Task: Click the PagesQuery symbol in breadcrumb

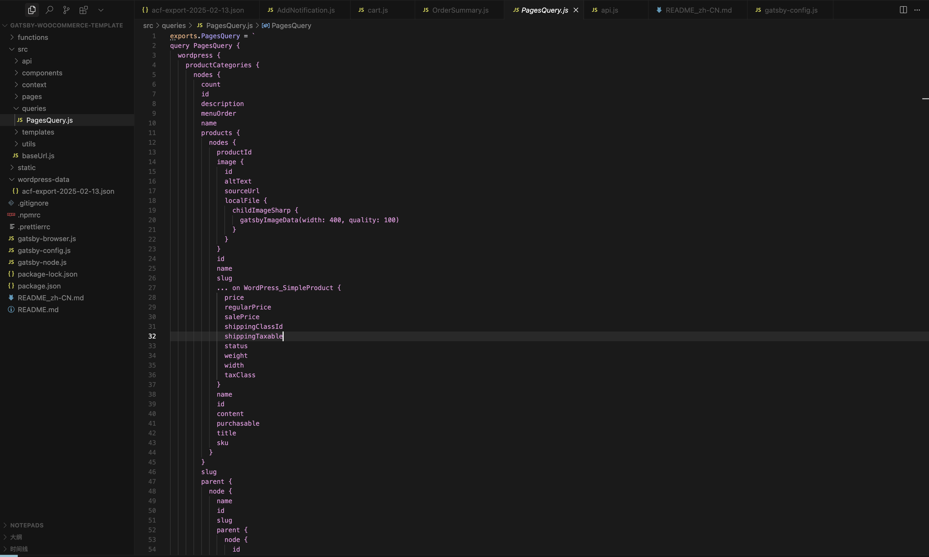Action: pos(291,26)
